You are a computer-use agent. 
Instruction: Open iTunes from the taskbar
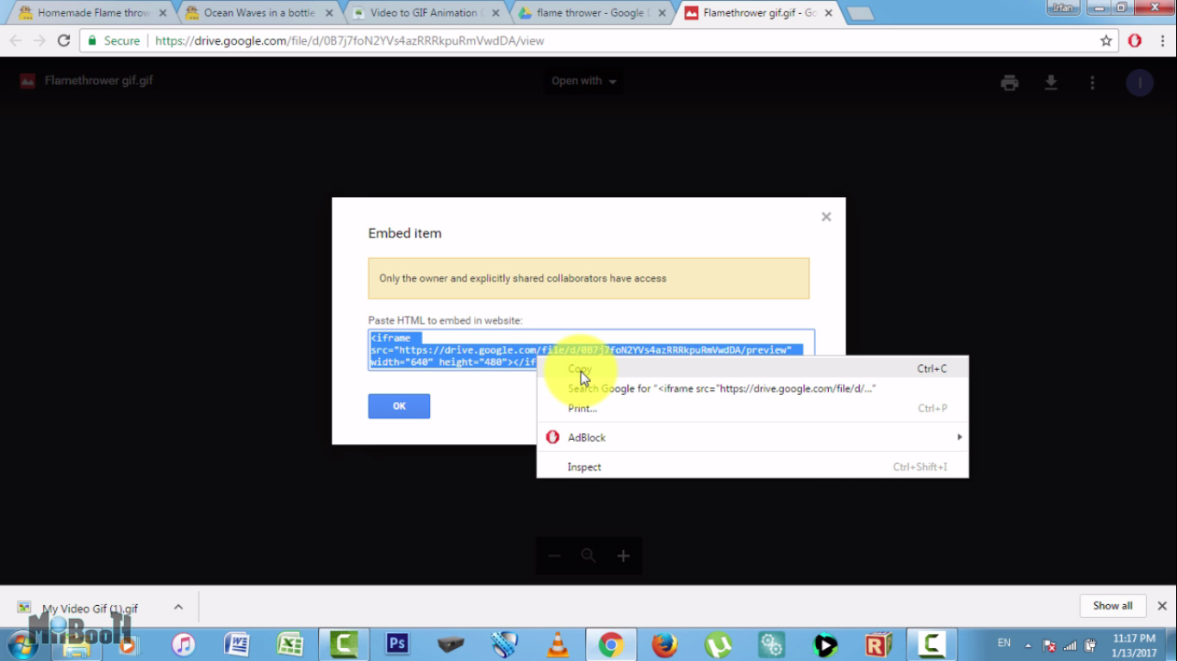tap(184, 644)
